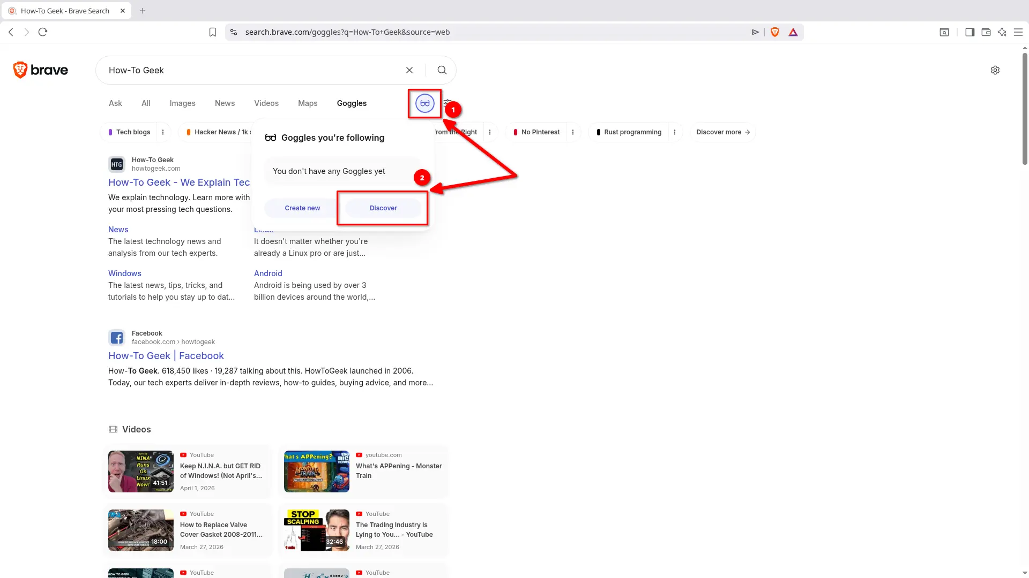The height and width of the screenshot is (578, 1029).
Task: Click the browser Back arrow
Action: [x=11, y=32]
